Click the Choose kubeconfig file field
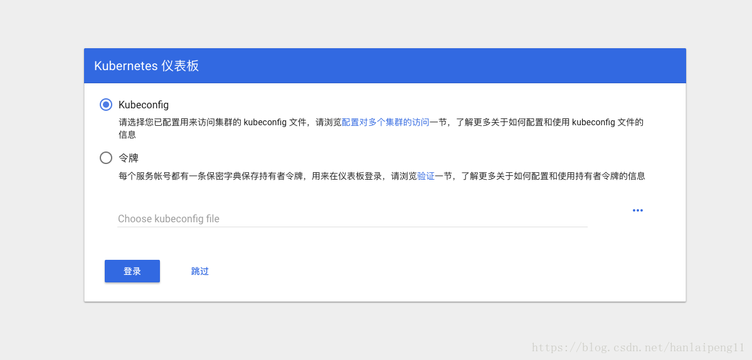Viewport: 752px width, 360px height. point(352,219)
